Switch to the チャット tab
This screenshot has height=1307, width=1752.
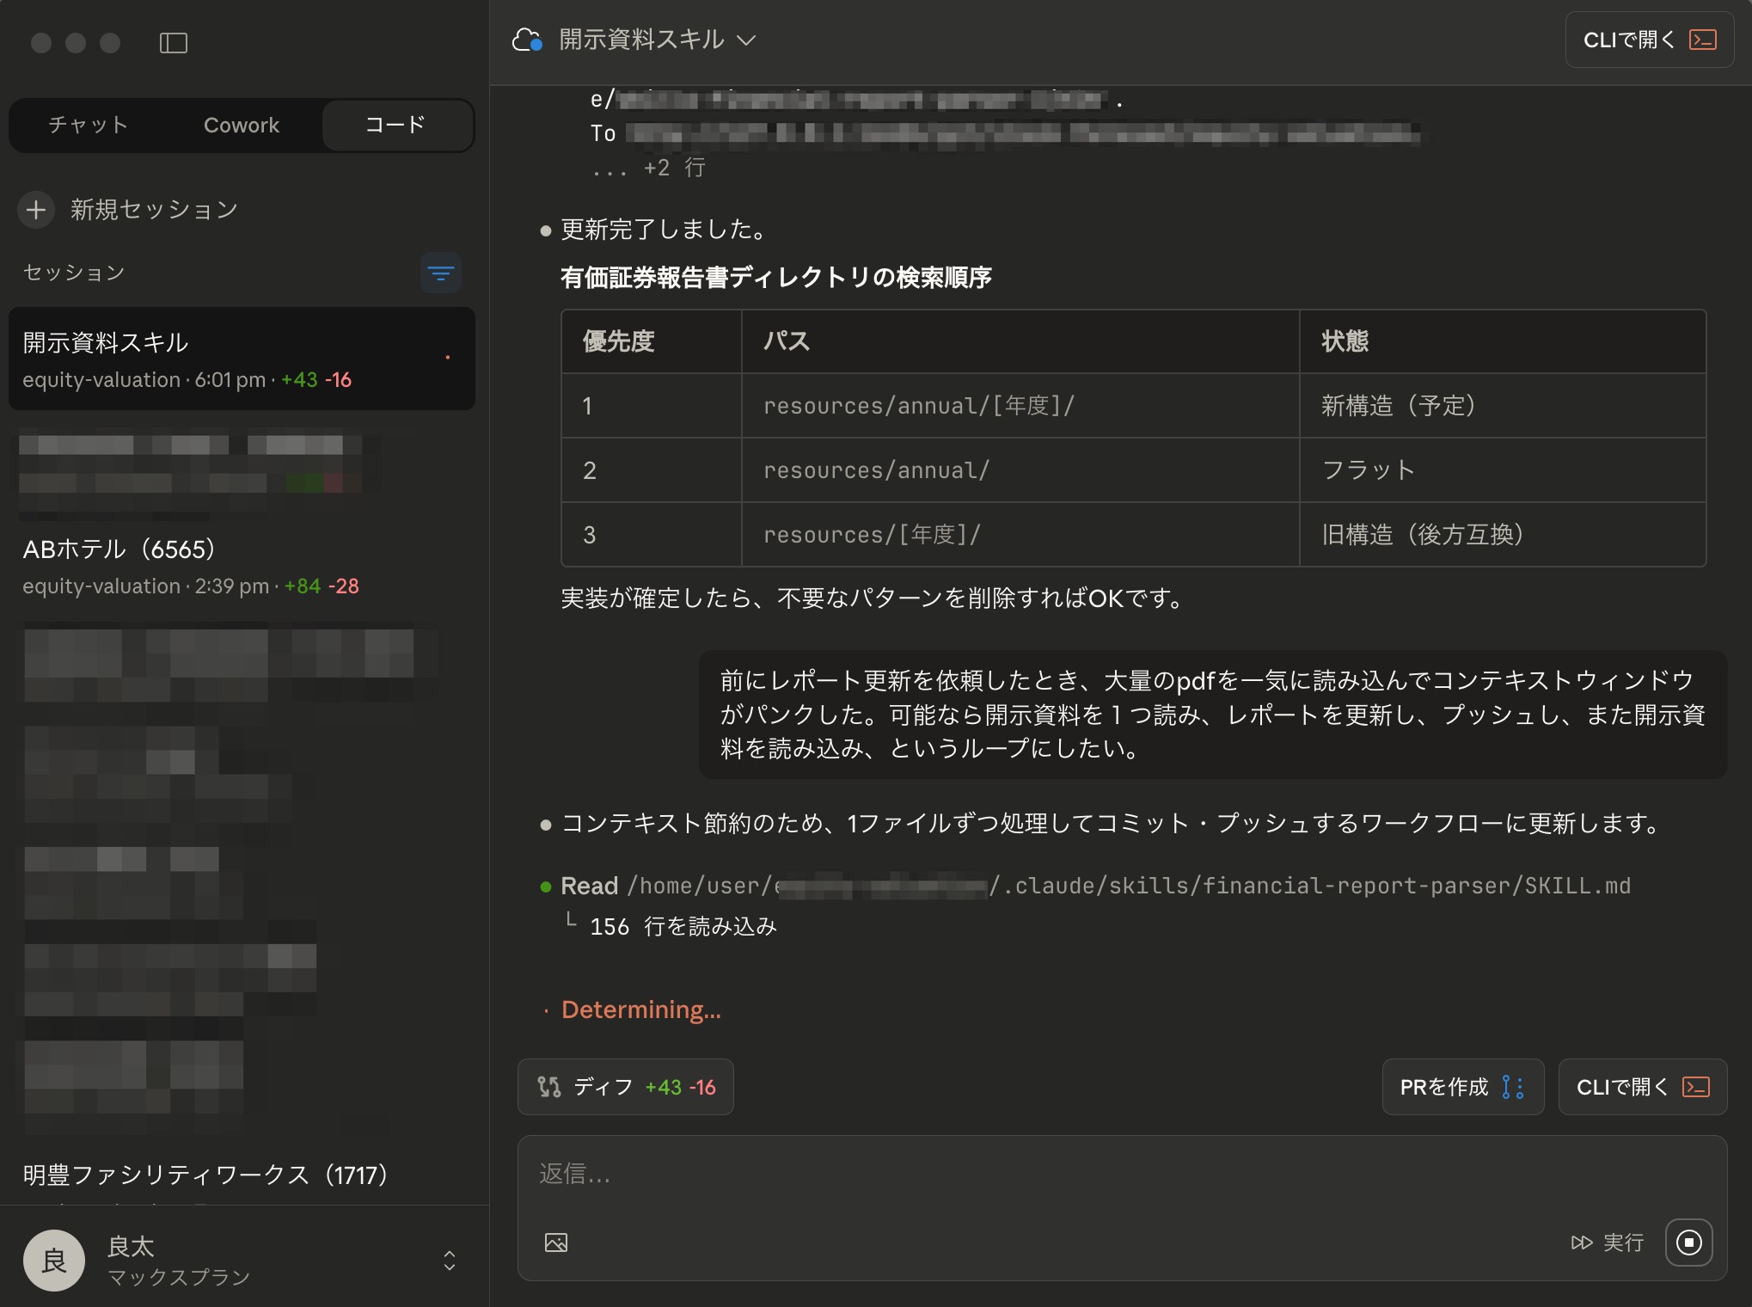pos(88,126)
